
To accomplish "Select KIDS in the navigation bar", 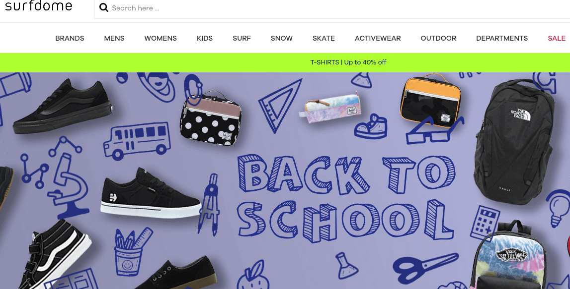I will 205,38.
